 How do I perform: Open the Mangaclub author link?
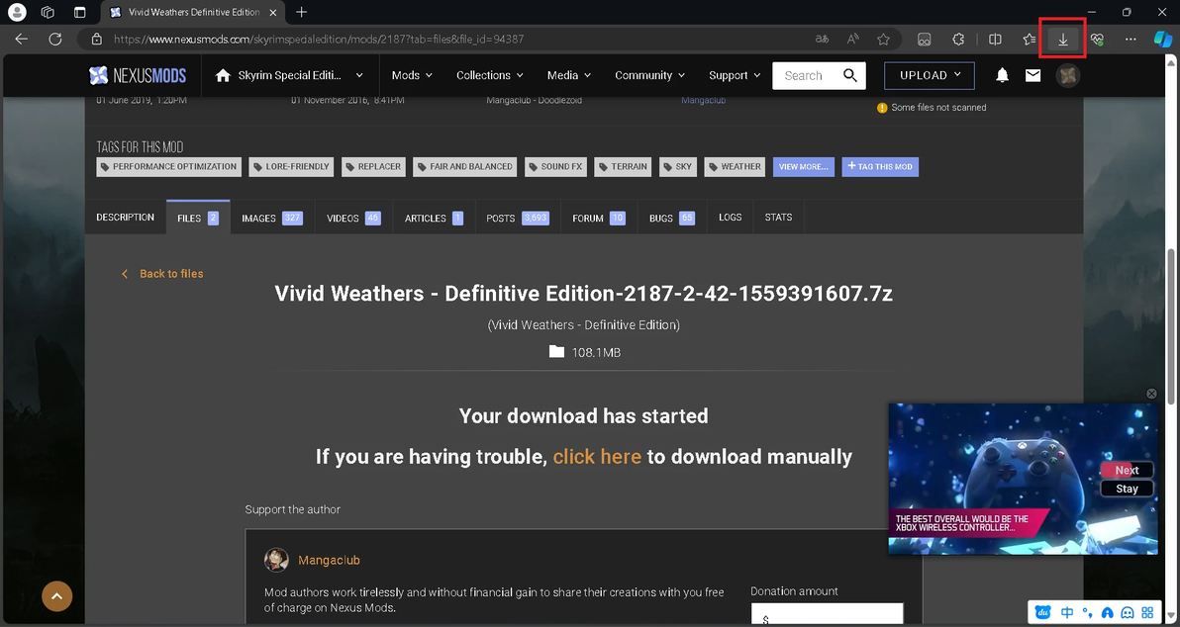click(329, 560)
